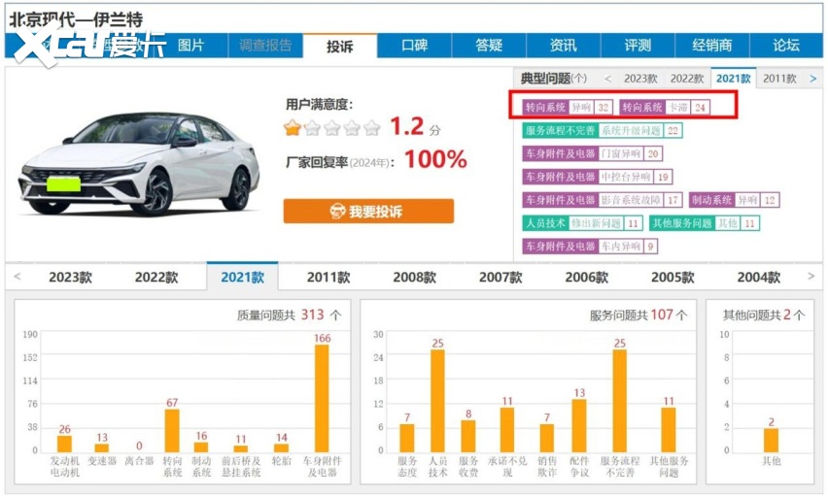Click the one-star satisfaction rating stars
Image resolution: width=828 pixels, height=498 pixels.
pos(332,128)
